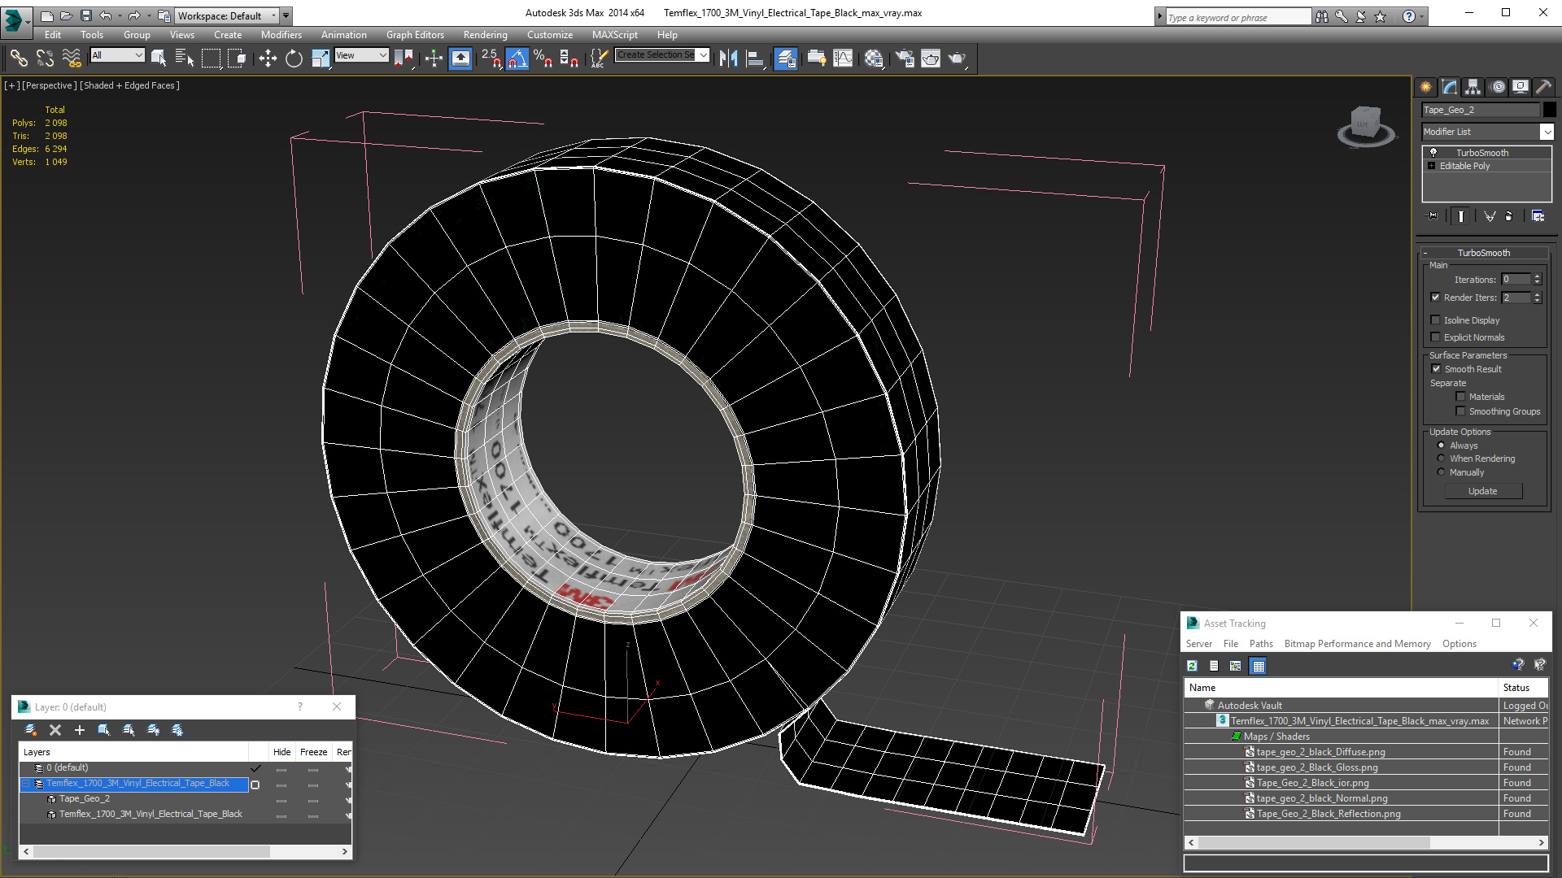Click Layers dialog horizontal scrollbar
Image resolution: width=1562 pixels, height=878 pixels.
click(186, 852)
